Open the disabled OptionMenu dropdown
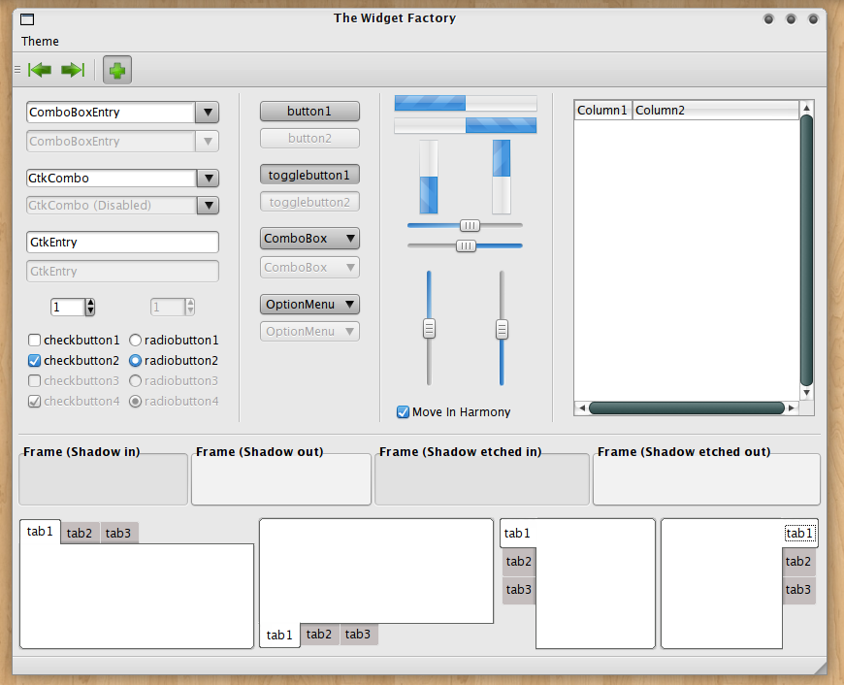 [x=309, y=331]
